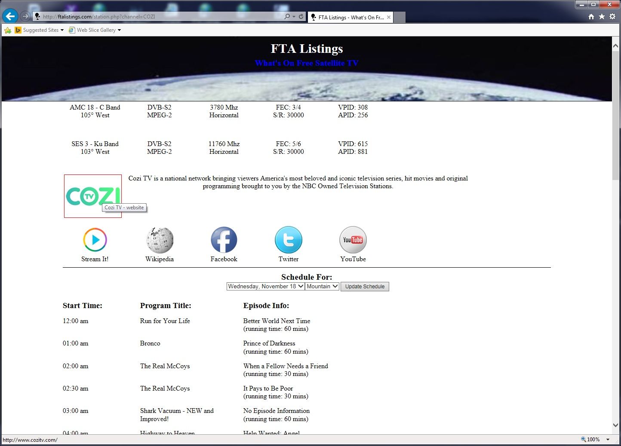Click SES 3 - Ku Band satellite text

pos(95,144)
